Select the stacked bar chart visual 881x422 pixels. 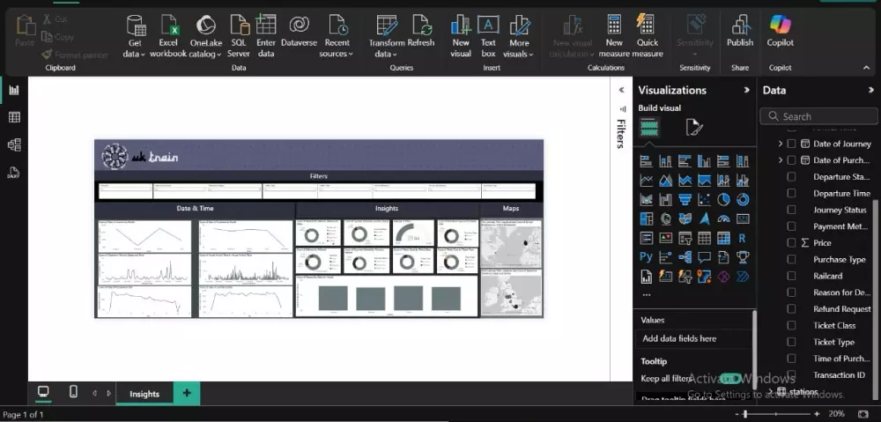tap(646, 161)
